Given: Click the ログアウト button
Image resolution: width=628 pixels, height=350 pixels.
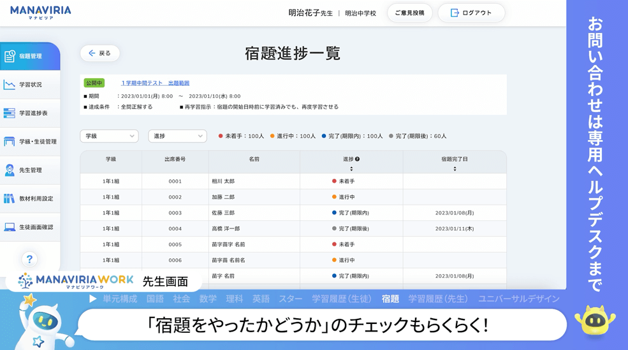Looking at the screenshot, I should click(x=471, y=13).
